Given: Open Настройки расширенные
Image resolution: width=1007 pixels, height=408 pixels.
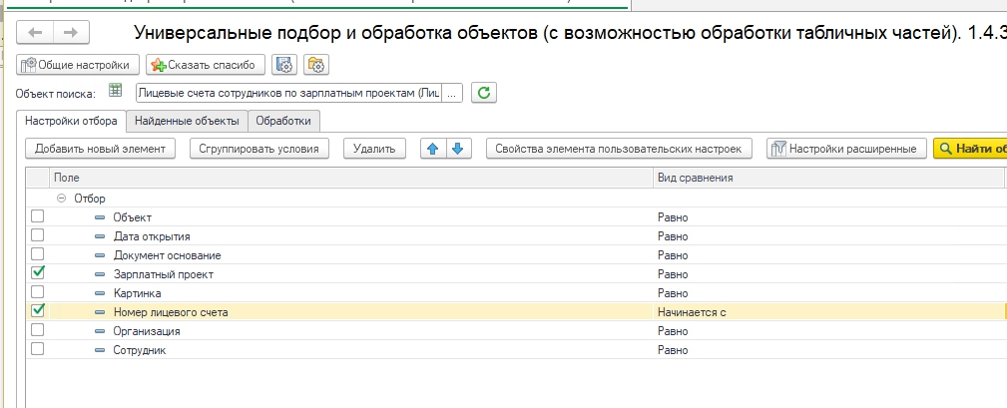Looking at the screenshot, I should click(x=845, y=149).
